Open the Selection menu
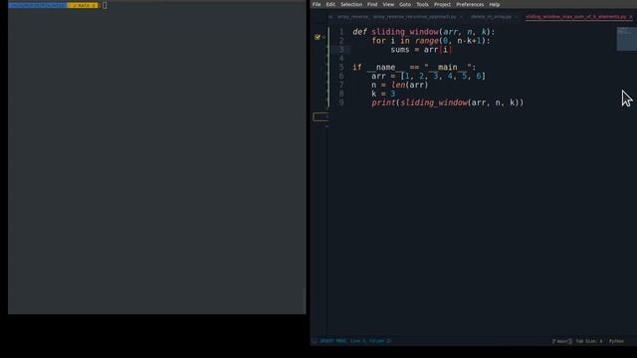Viewport: 637px width, 358px height. coord(351,4)
